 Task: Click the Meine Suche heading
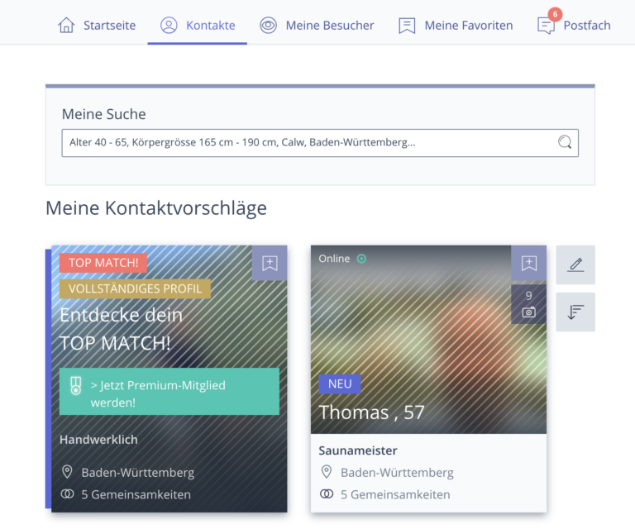[x=103, y=114]
